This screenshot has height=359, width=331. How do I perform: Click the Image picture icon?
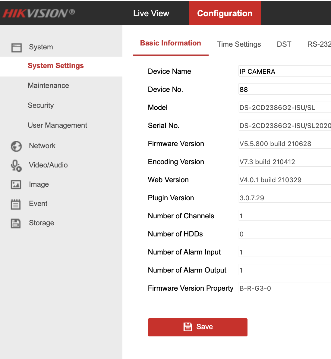[x=16, y=185]
